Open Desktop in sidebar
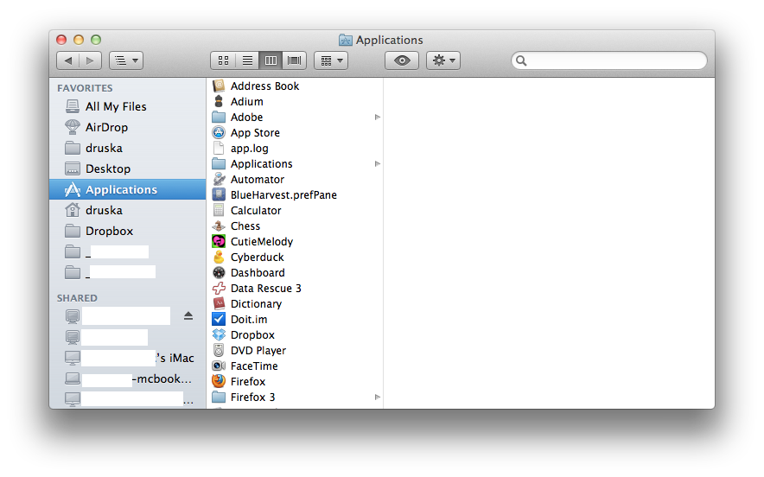Screen dimensions: 764x477 (128, 169)
